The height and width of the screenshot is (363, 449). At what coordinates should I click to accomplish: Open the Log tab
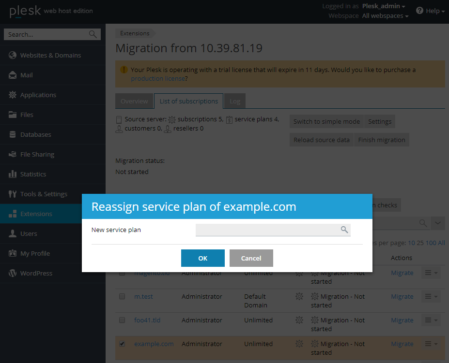click(235, 101)
